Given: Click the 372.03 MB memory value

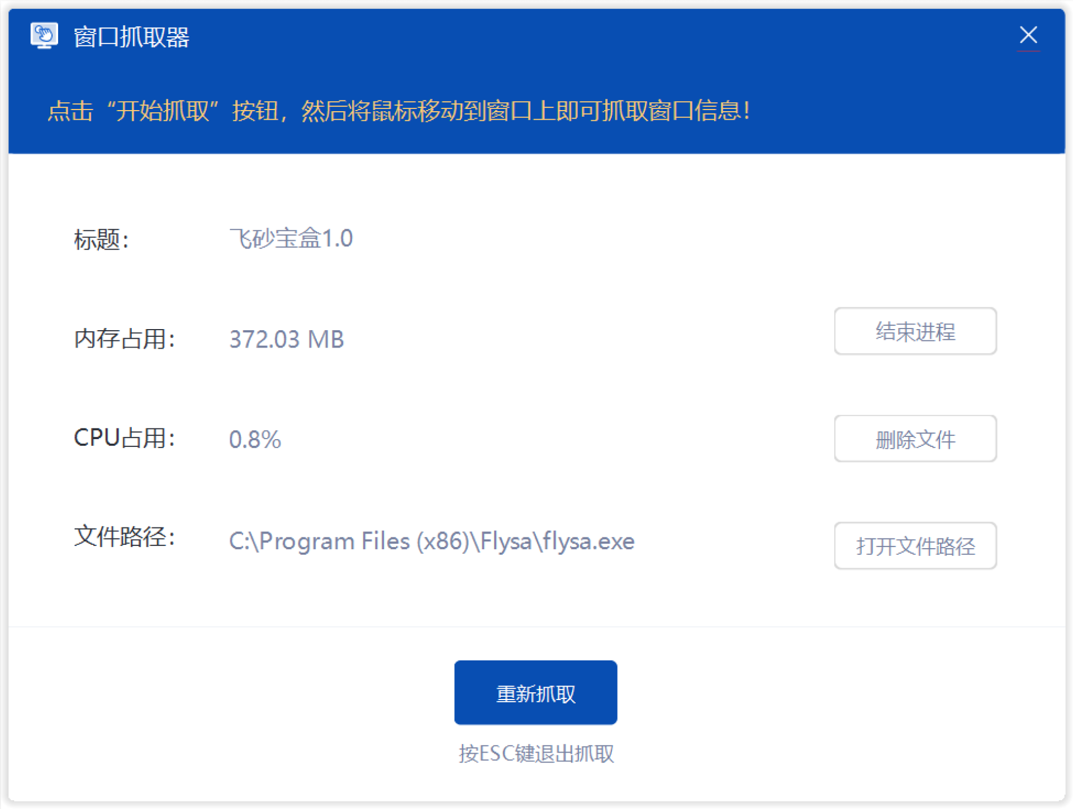Looking at the screenshot, I should coord(286,339).
